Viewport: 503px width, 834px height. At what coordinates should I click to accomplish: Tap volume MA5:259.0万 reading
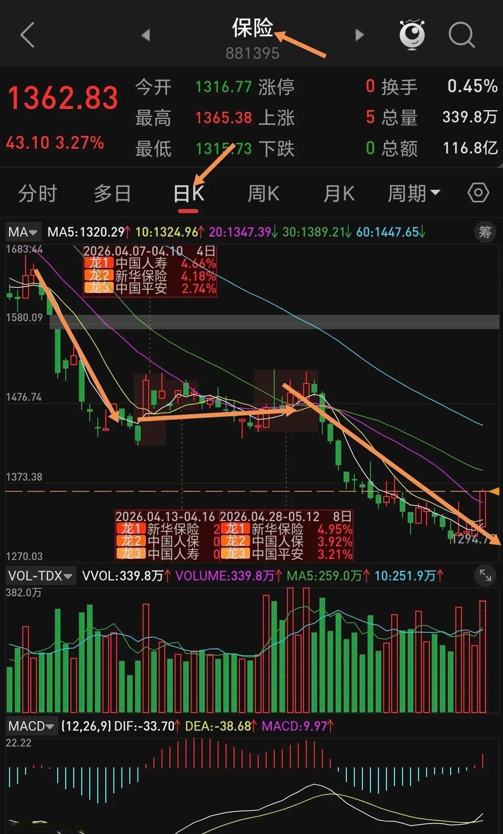click(x=328, y=576)
